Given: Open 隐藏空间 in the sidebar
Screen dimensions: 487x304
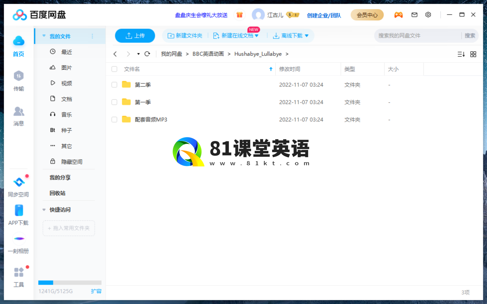Looking at the screenshot, I should (x=71, y=161).
